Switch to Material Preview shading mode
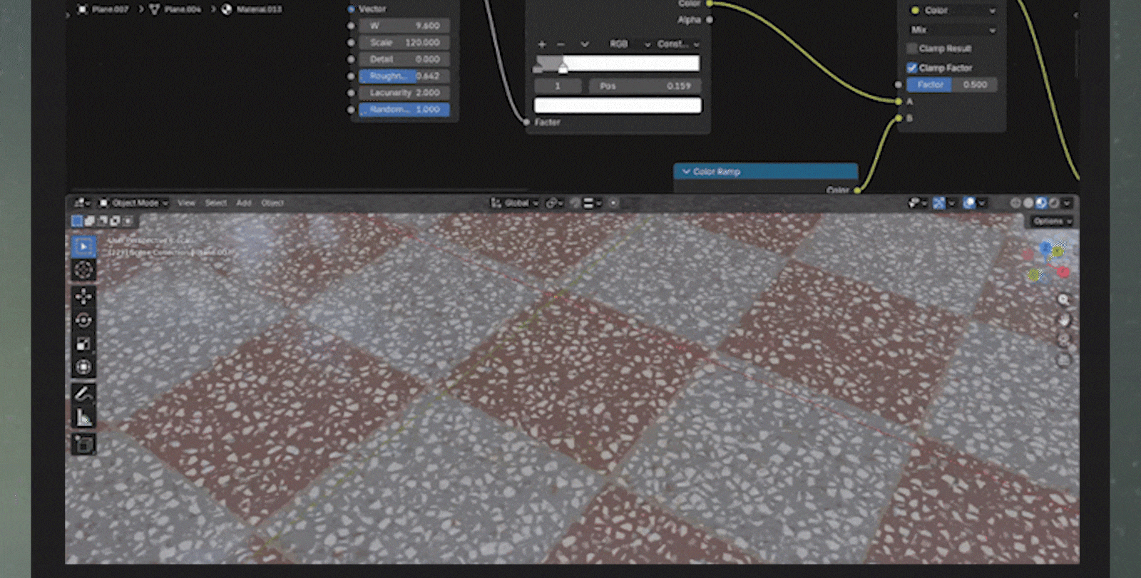The width and height of the screenshot is (1141, 578). coord(1041,203)
